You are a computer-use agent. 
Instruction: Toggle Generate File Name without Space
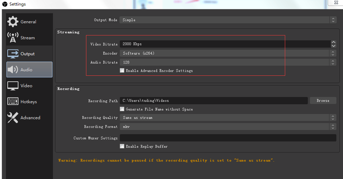pos(122,109)
